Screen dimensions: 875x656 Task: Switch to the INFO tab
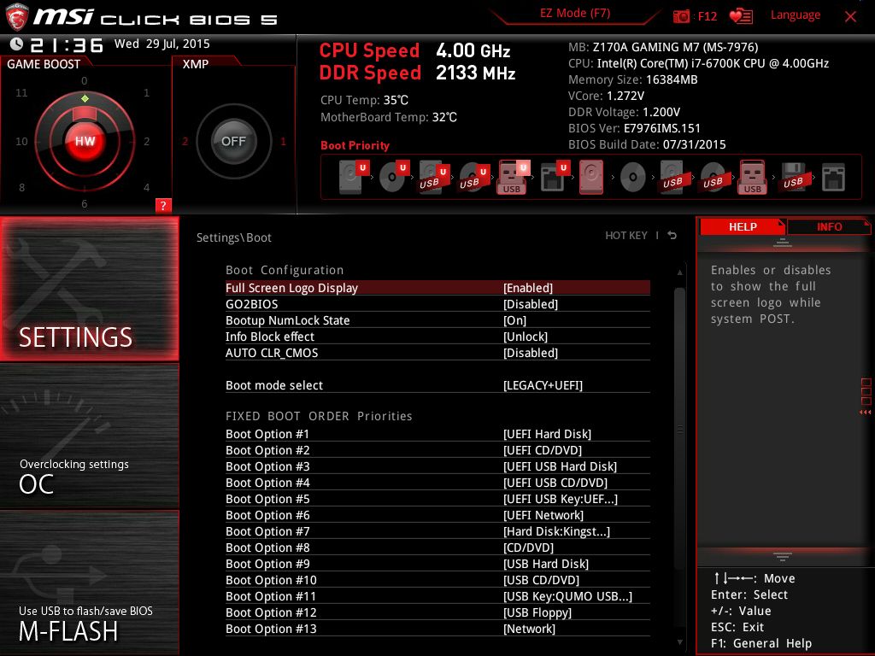pyautogui.click(x=829, y=226)
